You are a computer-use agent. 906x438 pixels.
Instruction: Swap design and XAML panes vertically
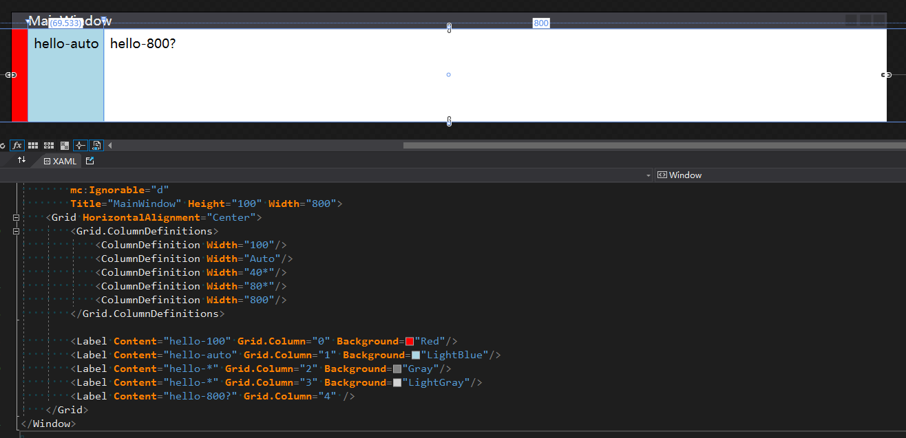click(21, 160)
